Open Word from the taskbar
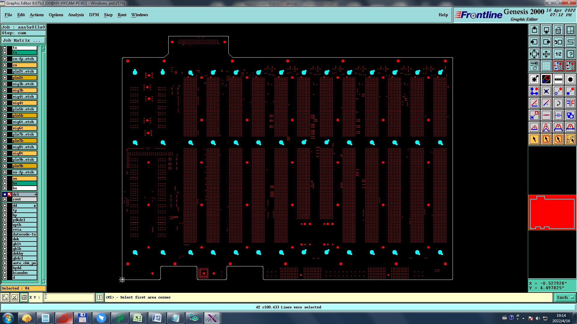 pos(157,318)
